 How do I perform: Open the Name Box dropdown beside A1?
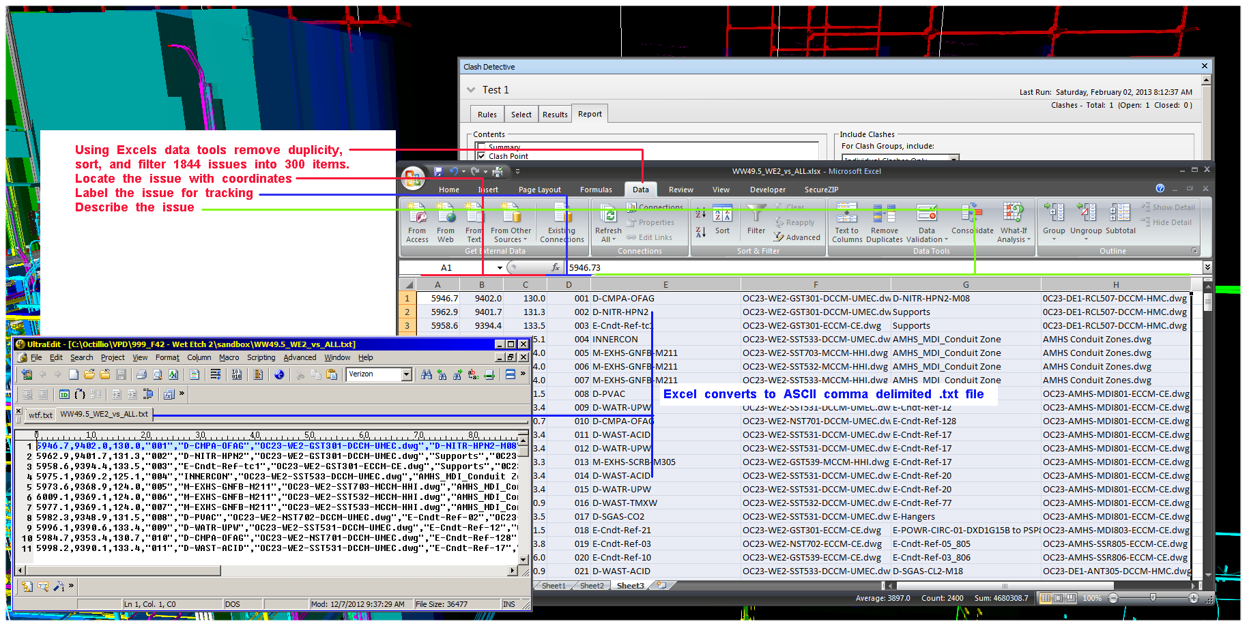500,268
